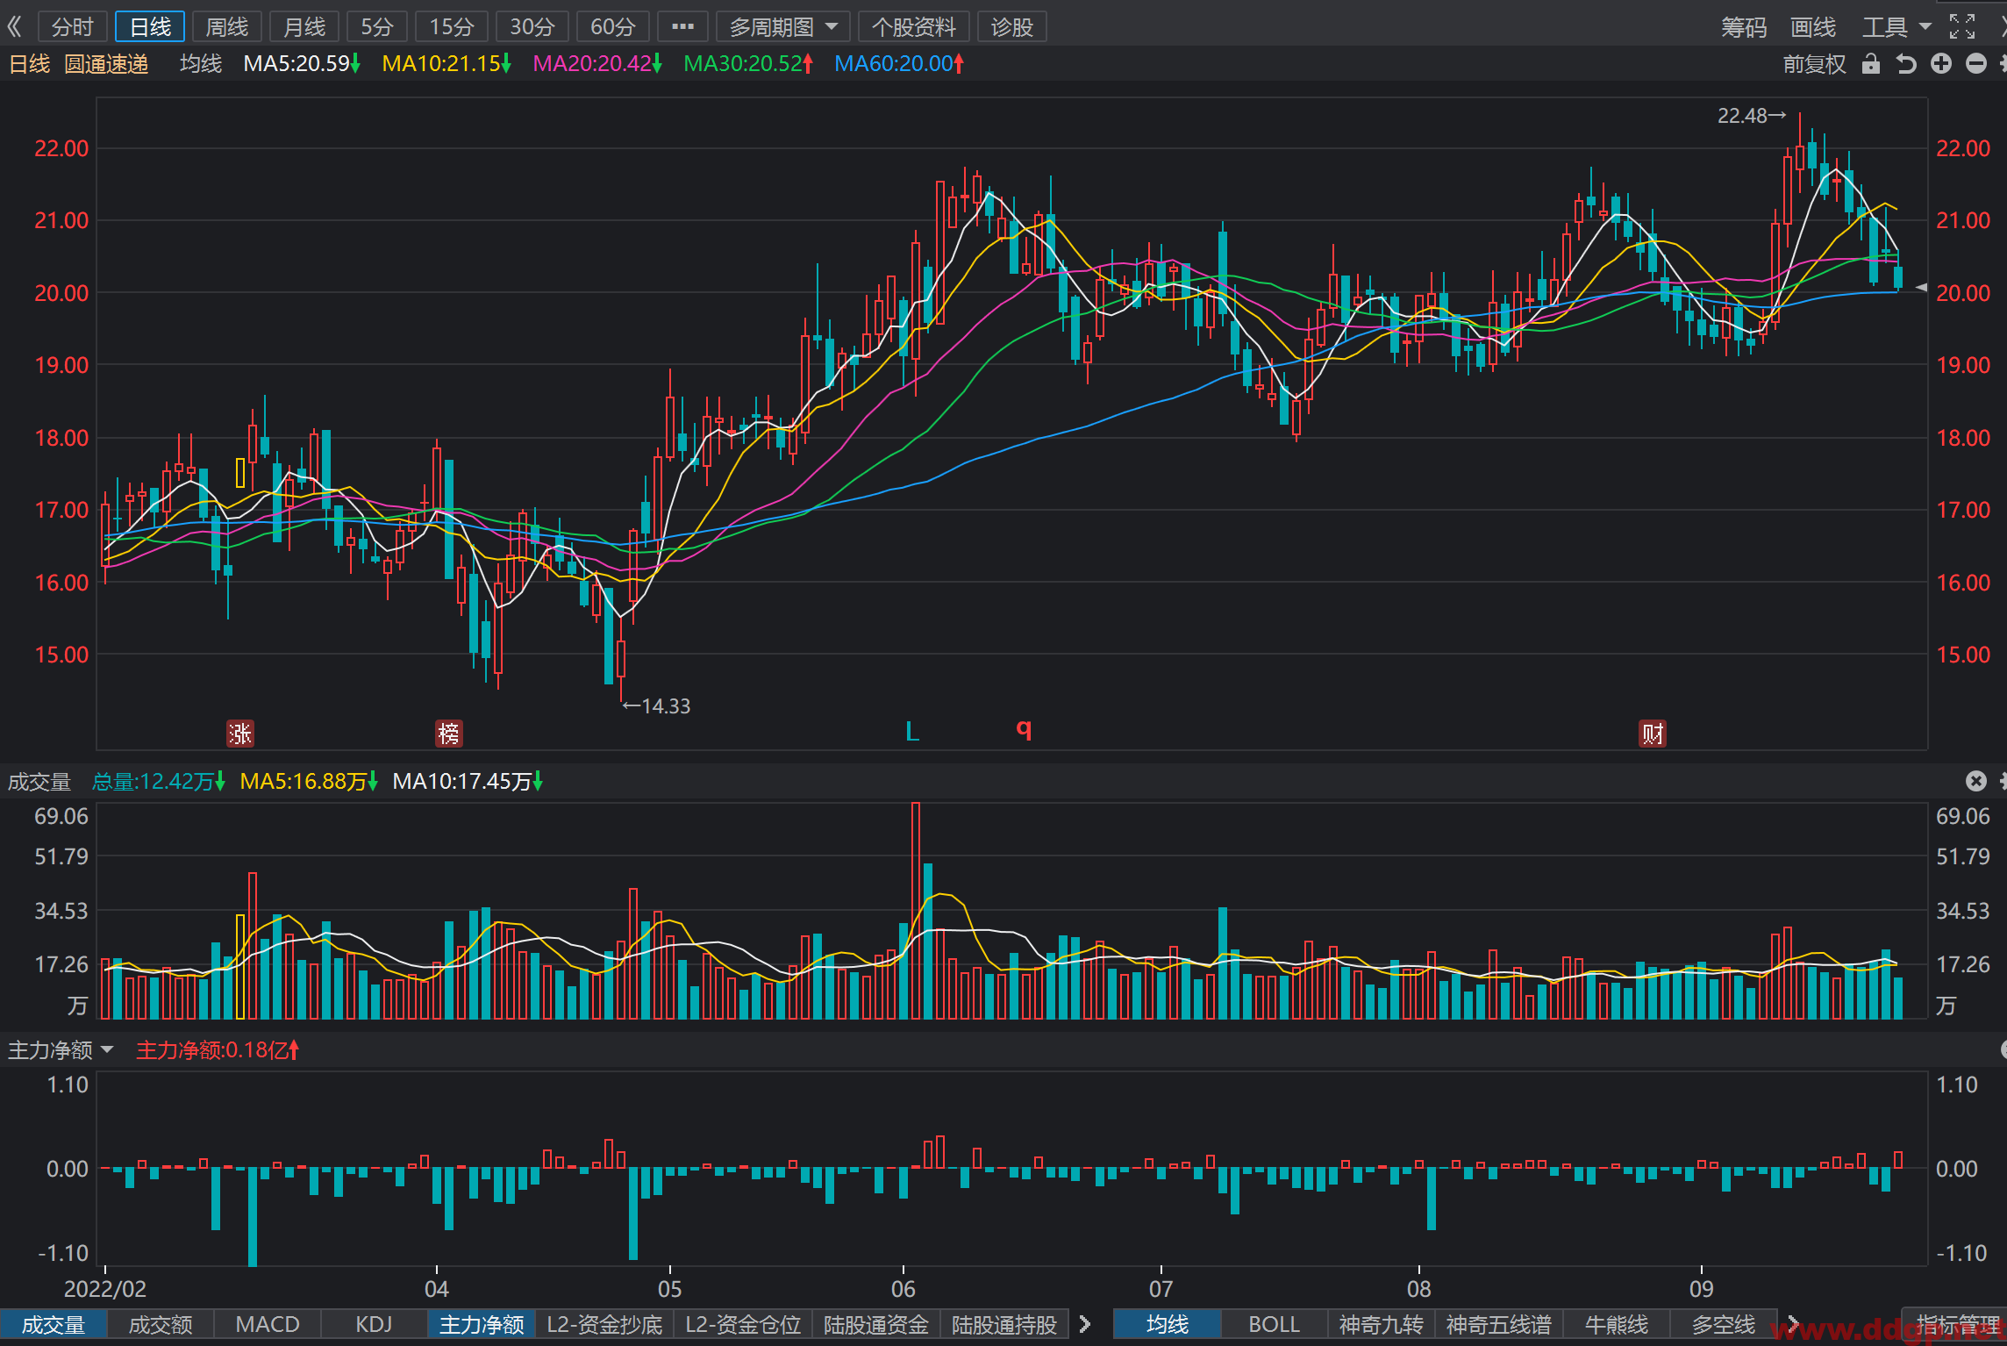Select 成交量 indicator tab
The height and width of the screenshot is (1346, 2007).
point(54,1324)
